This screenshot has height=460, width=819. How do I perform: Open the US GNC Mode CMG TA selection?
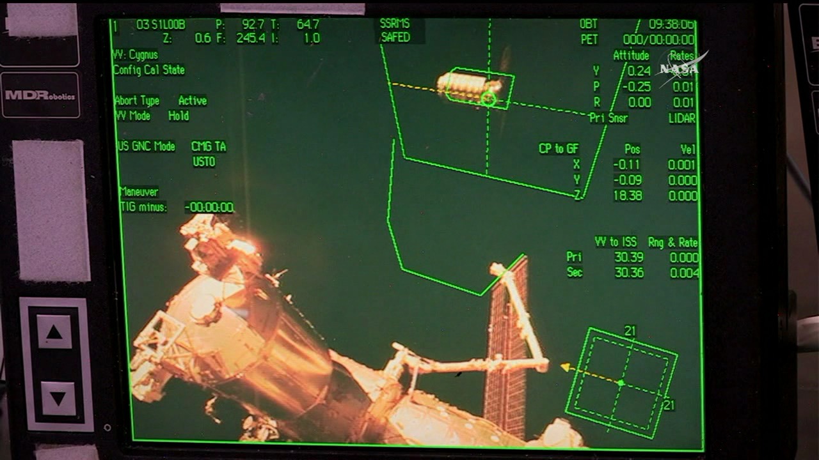point(209,147)
